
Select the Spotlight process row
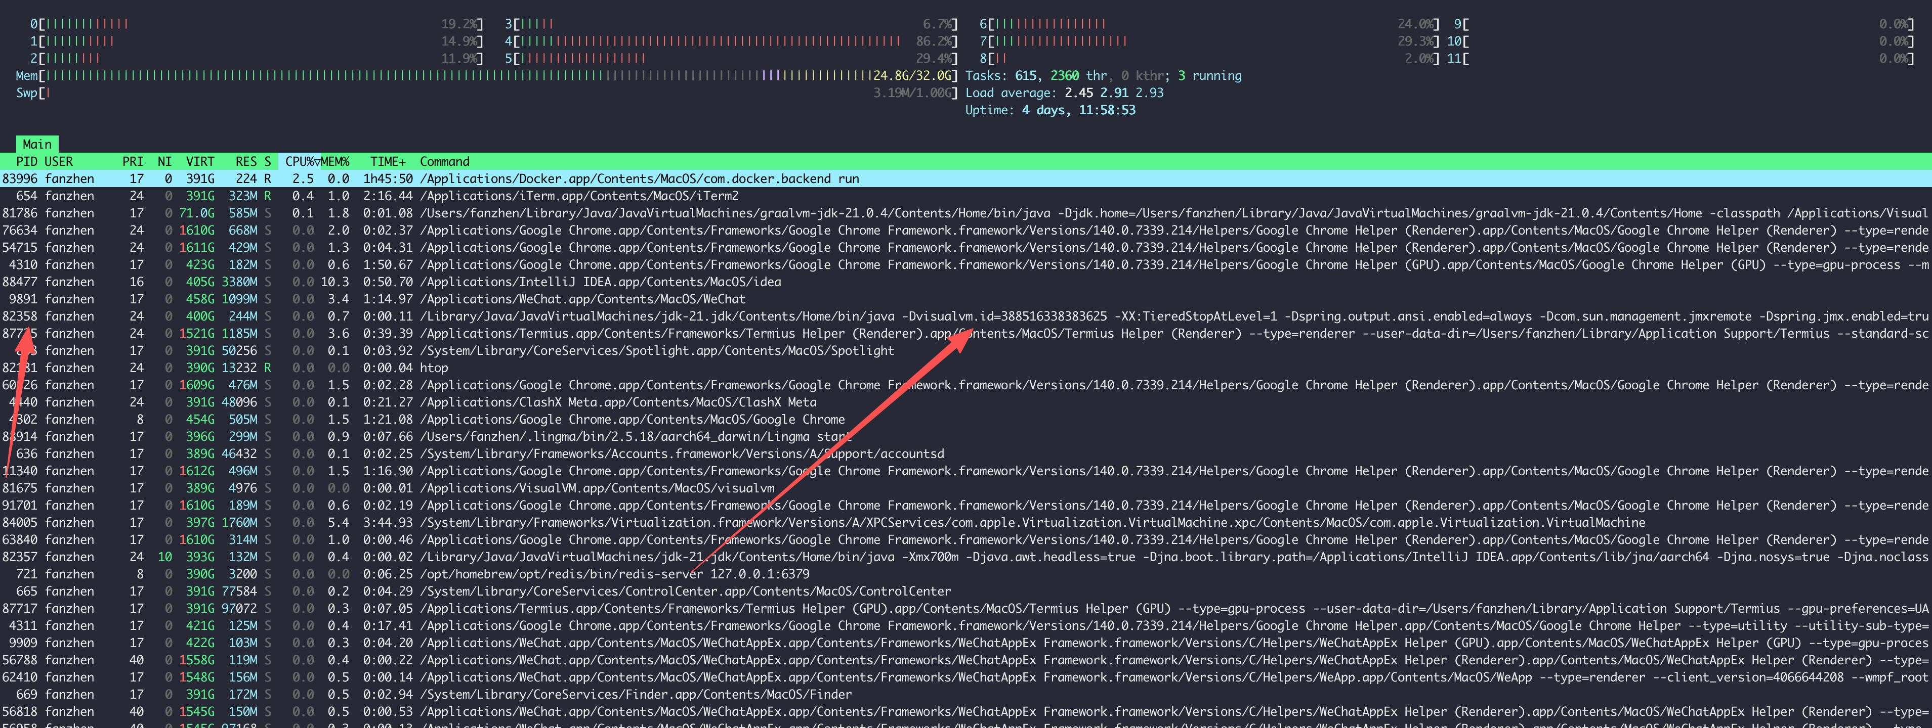click(x=656, y=350)
